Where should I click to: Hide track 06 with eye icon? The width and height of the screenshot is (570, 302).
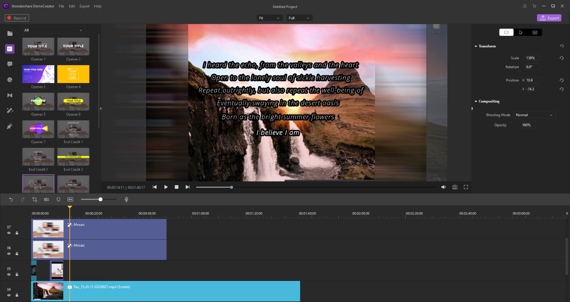click(x=9, y=254)
